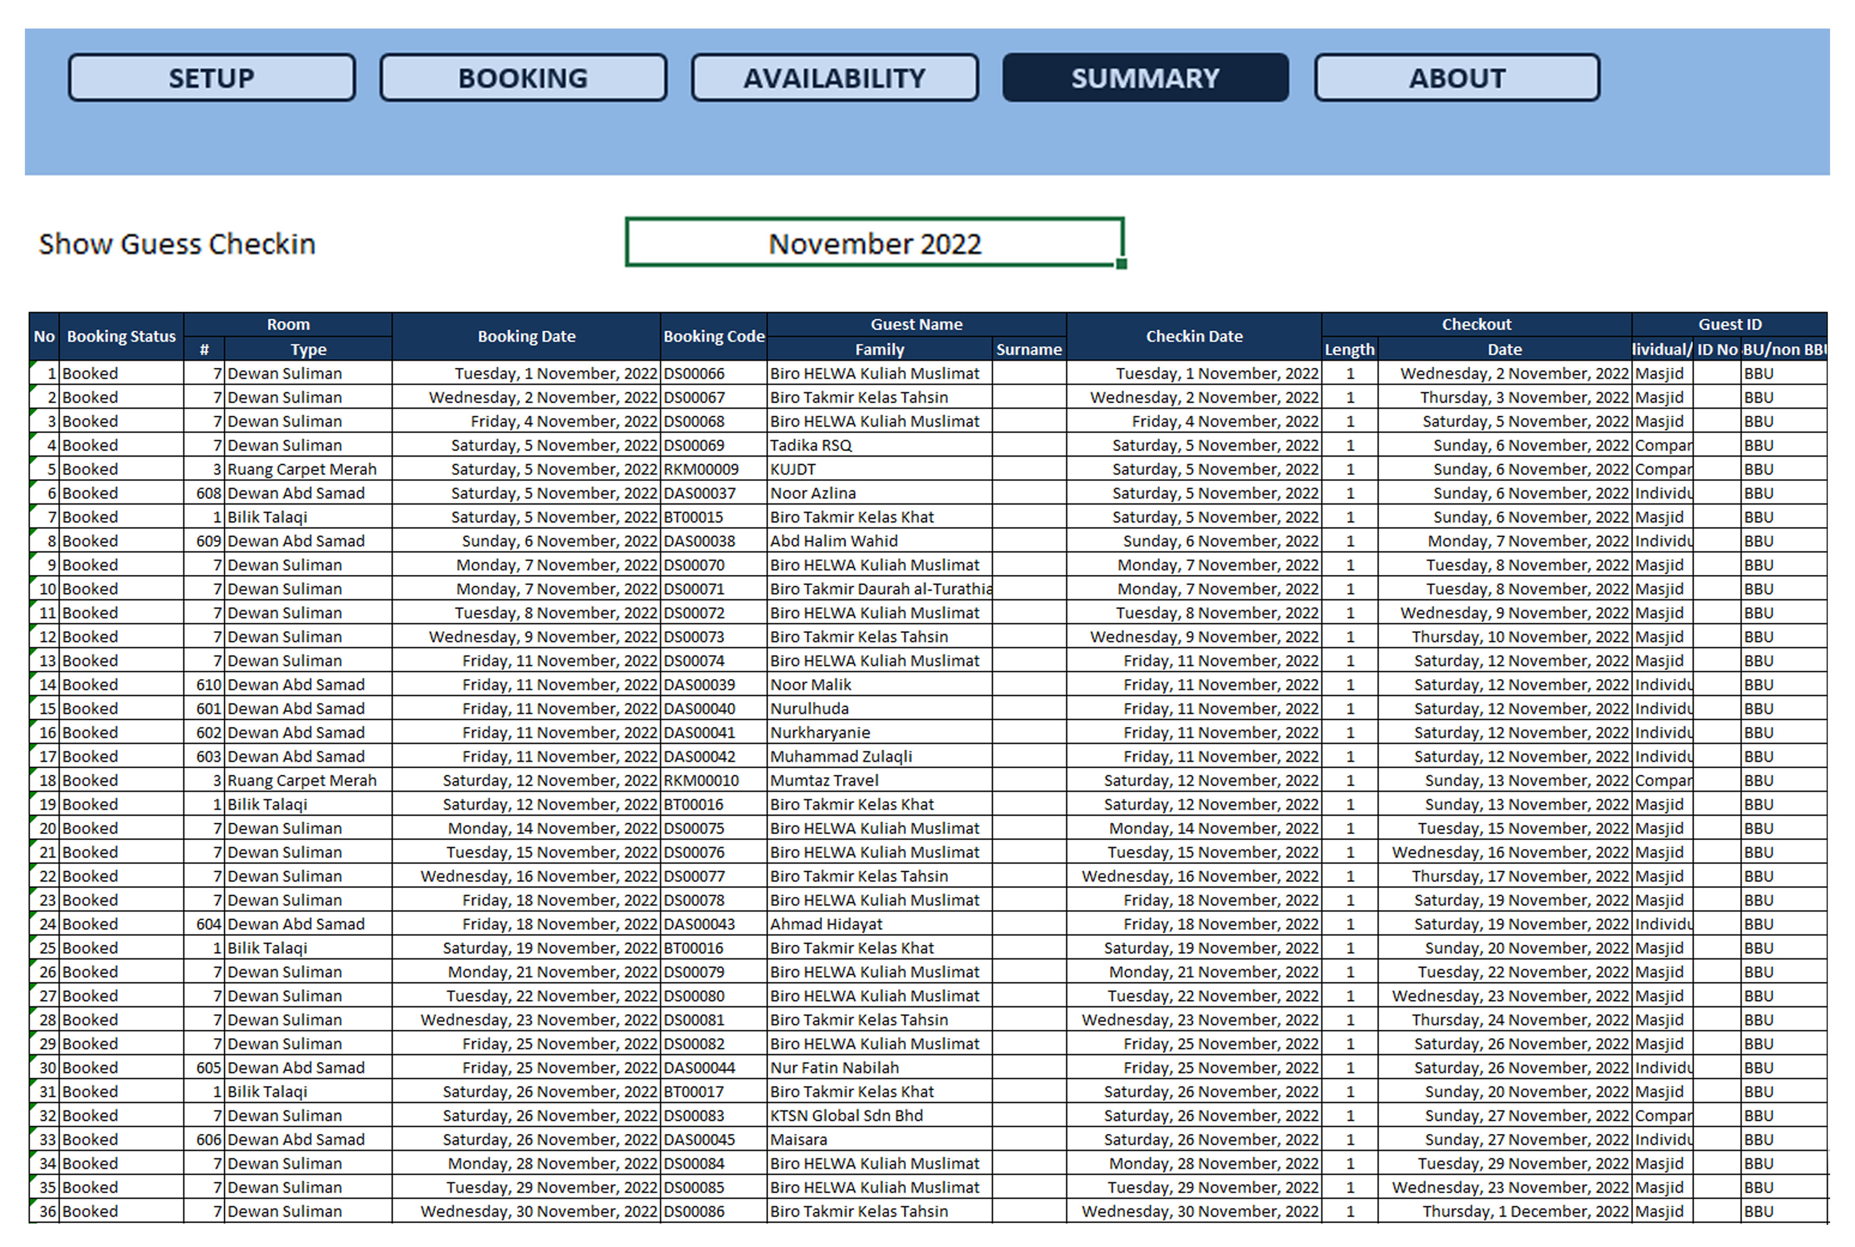The height and width of the screenshot is (1247, 1855).
Task: Select booking code DS00086
Action: 714,1211
